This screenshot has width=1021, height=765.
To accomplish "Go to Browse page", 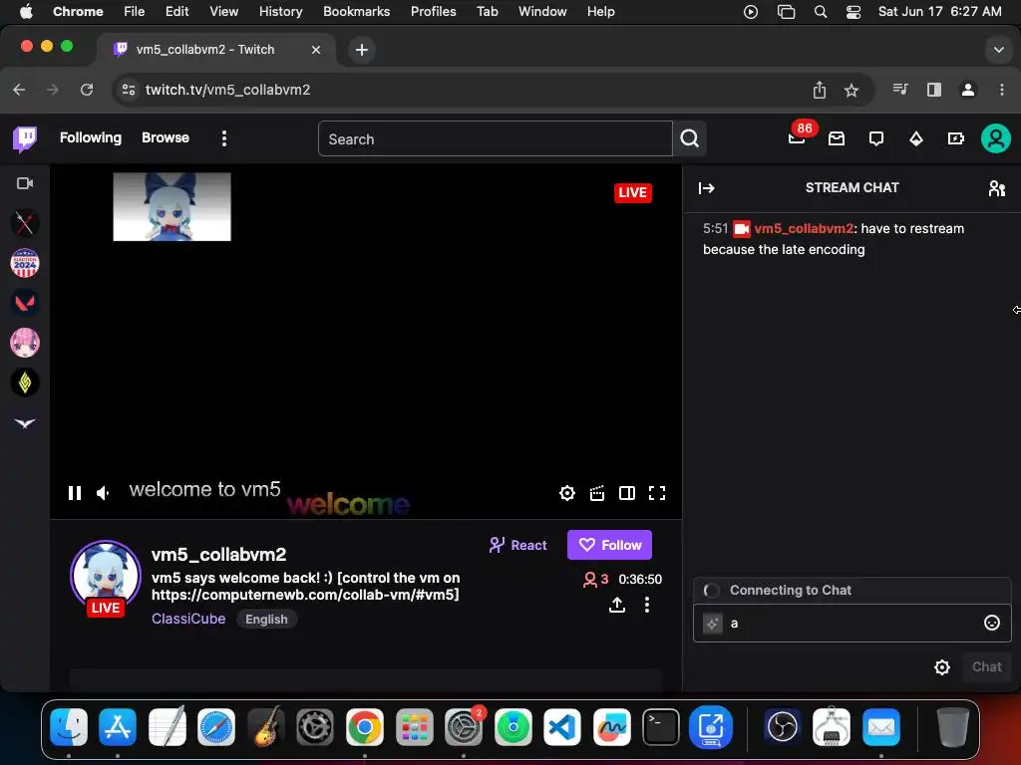I will pos(166,137).
